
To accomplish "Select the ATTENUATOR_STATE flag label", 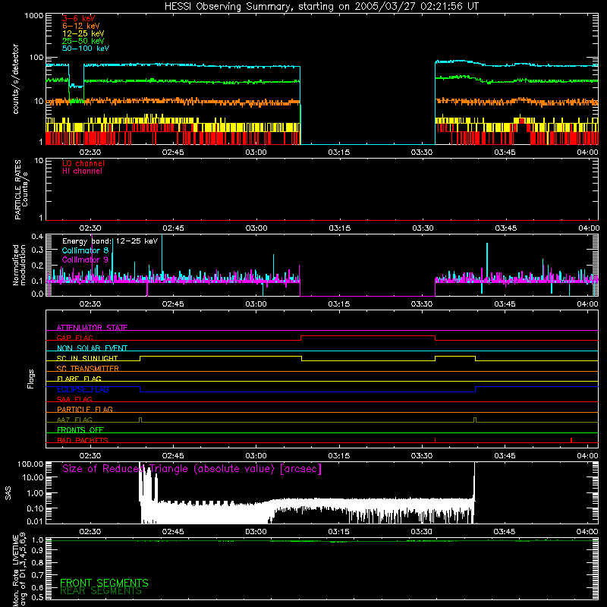I will 92,328.
